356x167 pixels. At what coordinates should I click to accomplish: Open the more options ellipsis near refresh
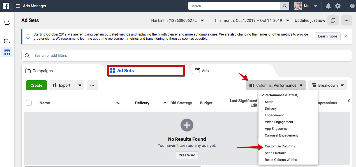coord(346,20)
